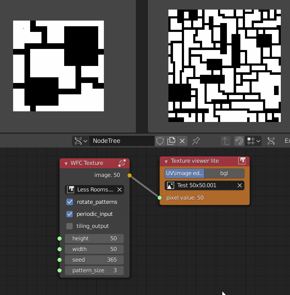Collapse the WFC Texture node
Screen dimensions: 290x295
(66, 163)
